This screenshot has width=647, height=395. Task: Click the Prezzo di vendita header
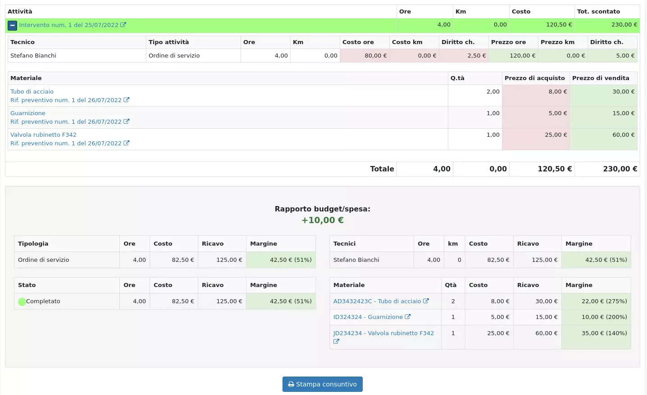pos(604,78)
